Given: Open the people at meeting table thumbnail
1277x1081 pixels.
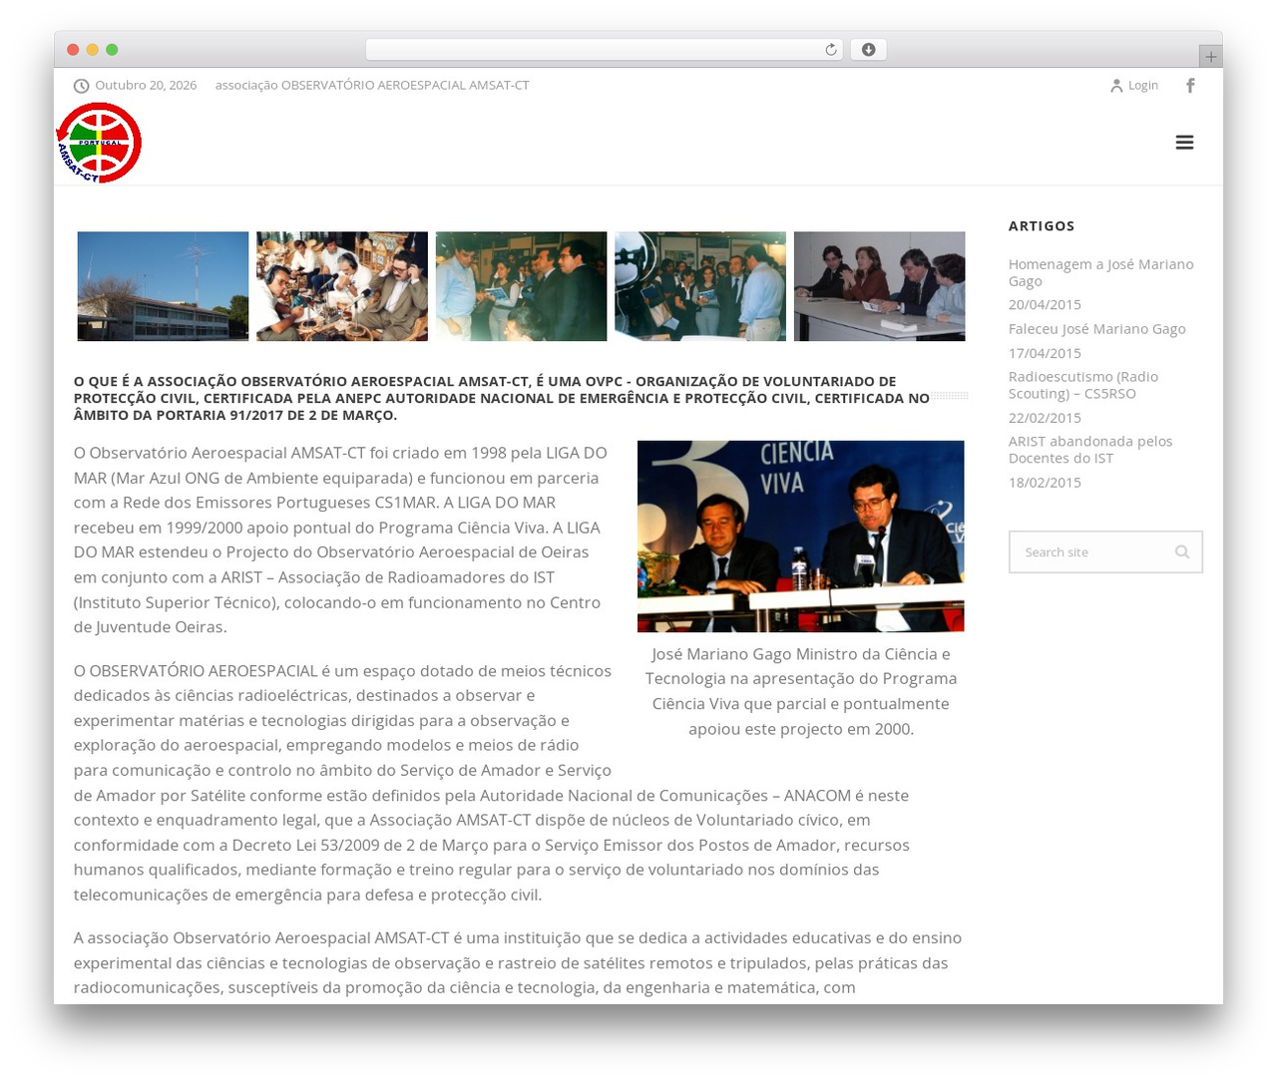Looking at the screenshot, I should click(879, 286).
